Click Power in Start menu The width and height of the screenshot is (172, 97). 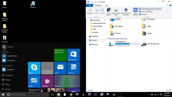click(6, 84)
